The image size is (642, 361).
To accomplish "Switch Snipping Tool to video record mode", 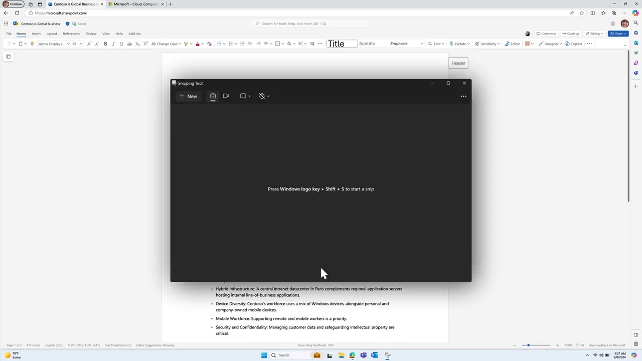I will [226, 96].
